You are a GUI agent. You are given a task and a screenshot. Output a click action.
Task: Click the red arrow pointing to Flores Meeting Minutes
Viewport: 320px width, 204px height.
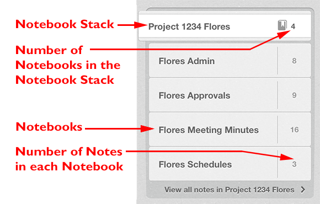point(120,128)
